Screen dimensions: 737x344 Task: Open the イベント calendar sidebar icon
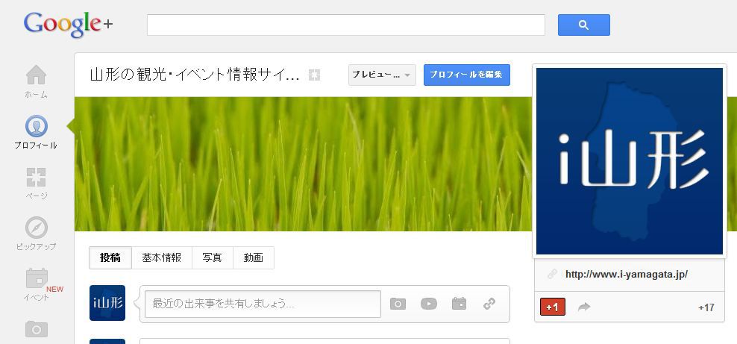click(x=37, y=278)
